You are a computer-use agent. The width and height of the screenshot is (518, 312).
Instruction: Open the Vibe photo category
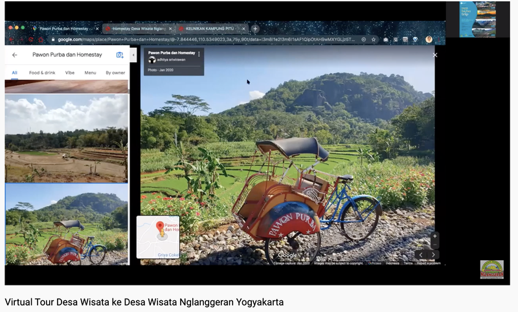point(70,72)
